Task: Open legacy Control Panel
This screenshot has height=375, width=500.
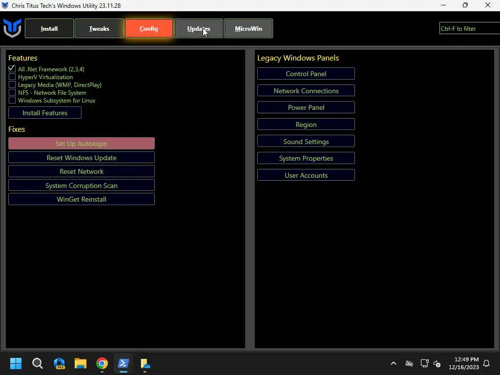Action: (306, 74)
